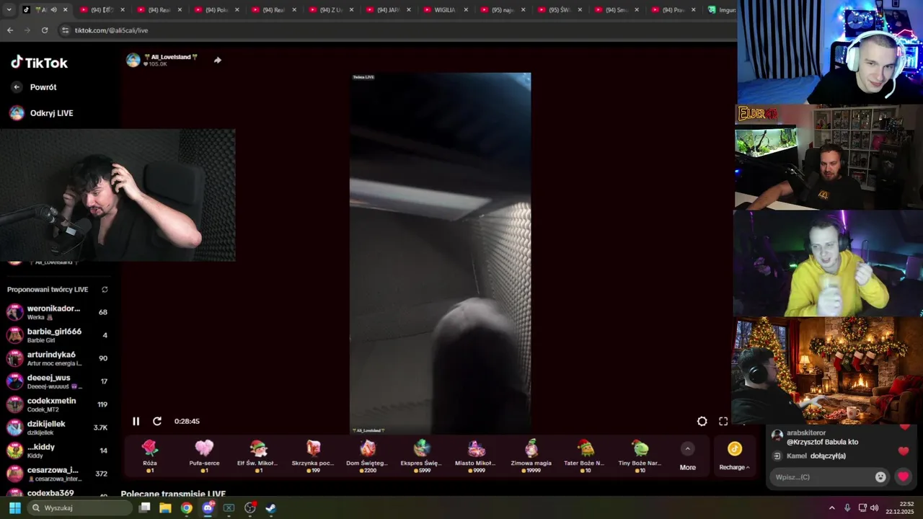923x519 pixels.
Task: Open dzikijellek live channel
Action: pos(58,427)
